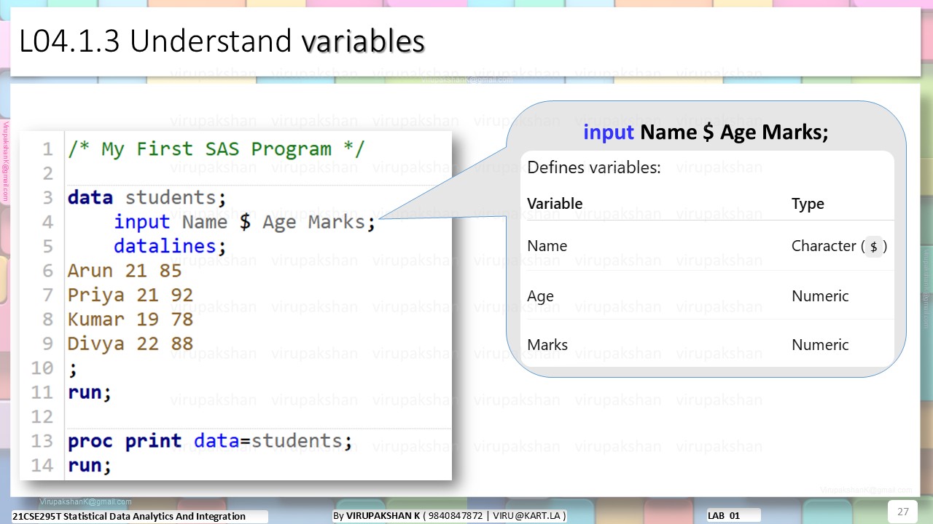Screen dimensions: 933x524
Task: Click the lone semicolon on code line 10
Action: 72,369
